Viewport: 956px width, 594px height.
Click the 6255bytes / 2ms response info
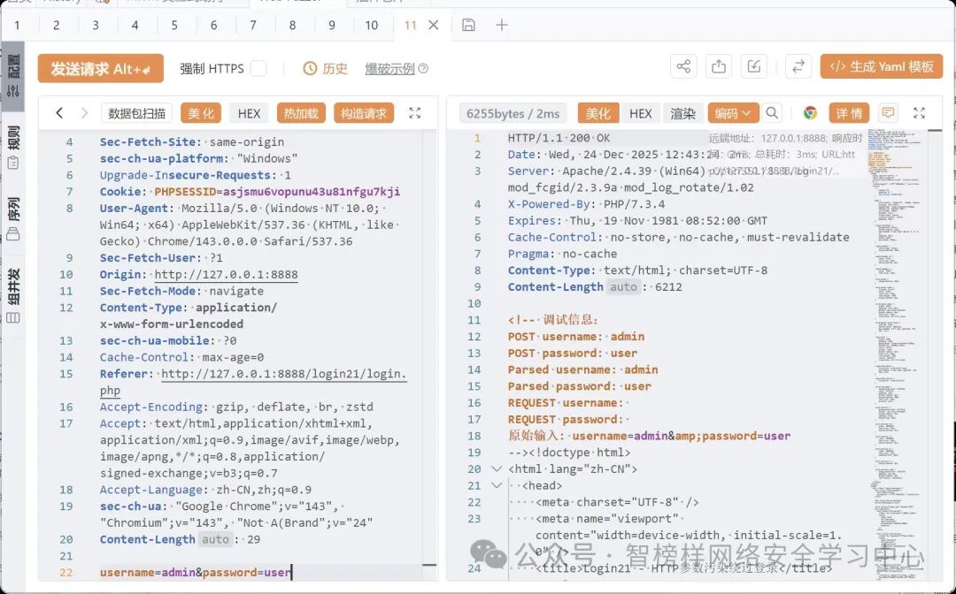pos(513,113)
